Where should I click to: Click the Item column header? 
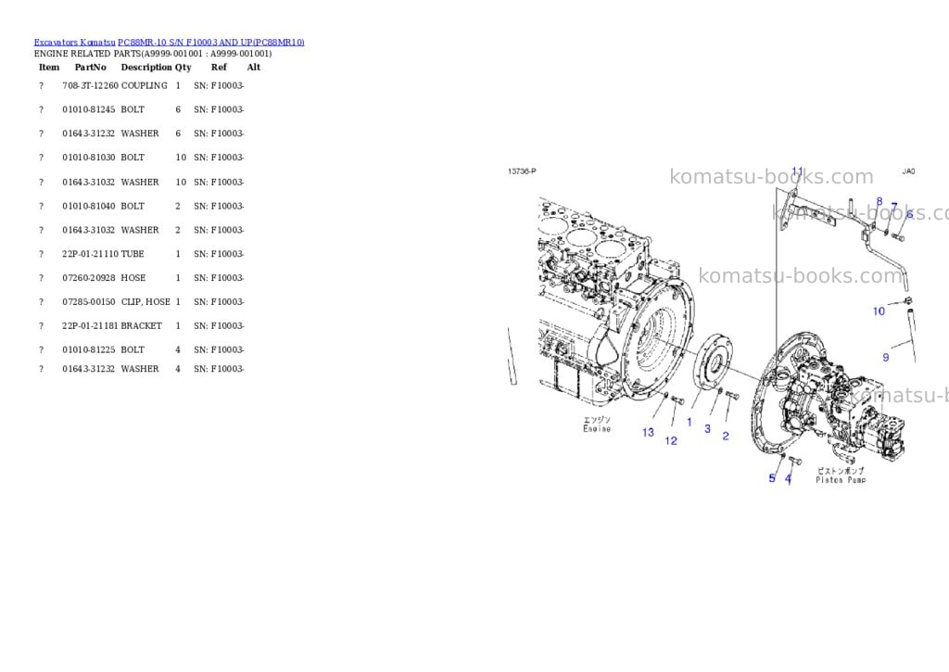pos(49,67)
